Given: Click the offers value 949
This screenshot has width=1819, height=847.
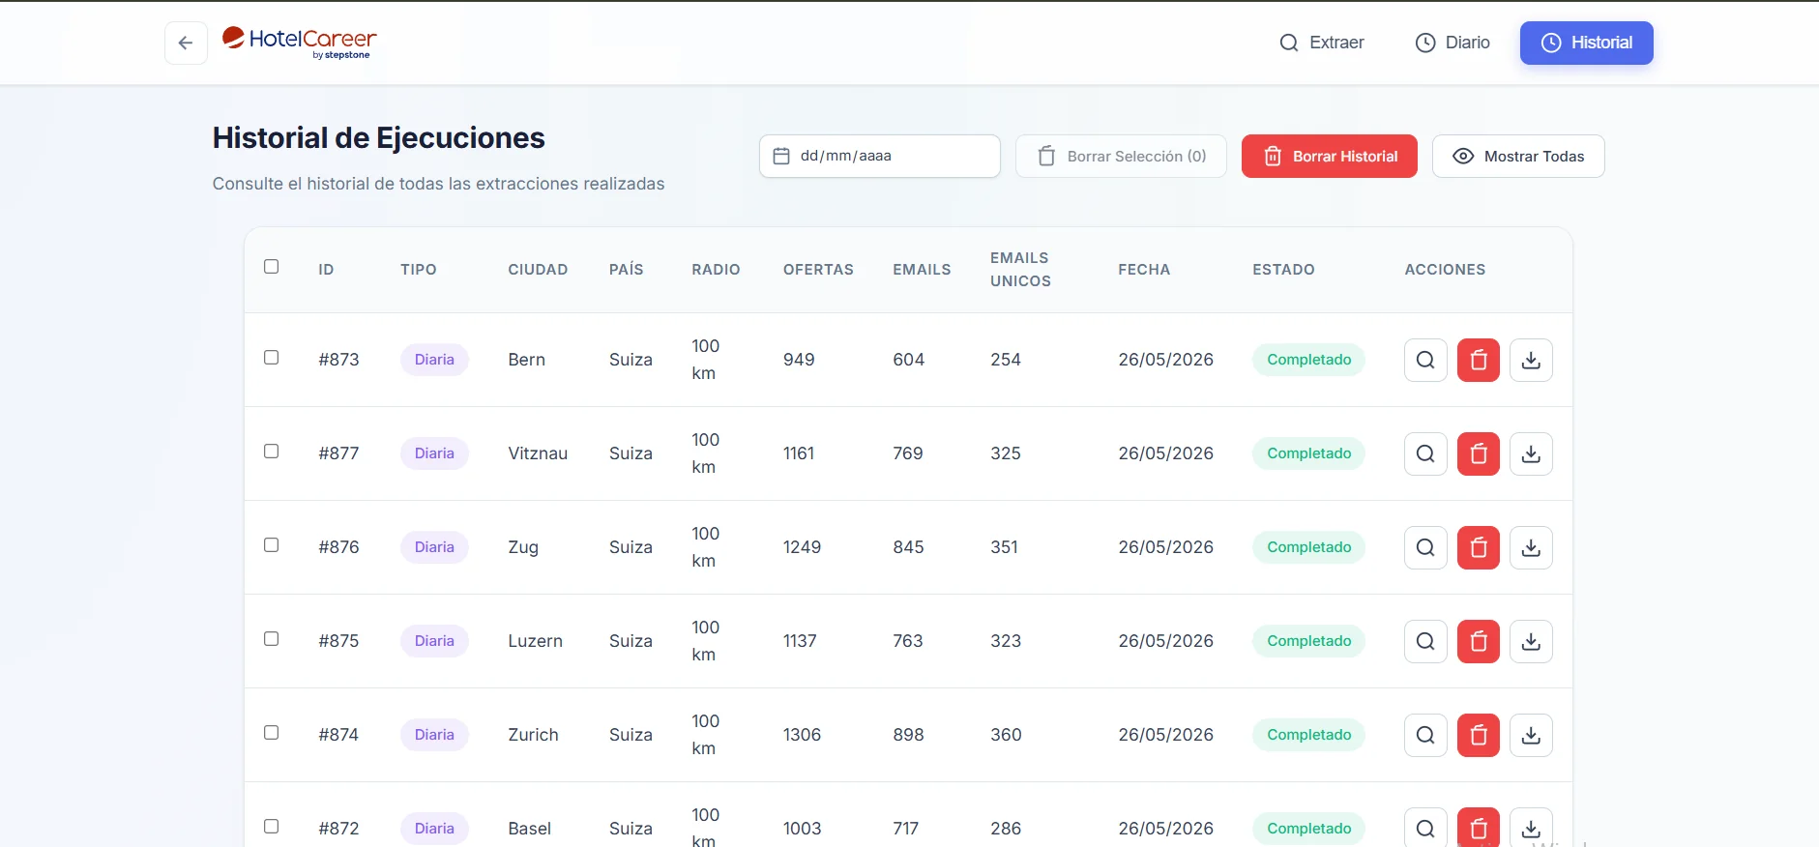Looking at the screenshot, I should (799, 360).
